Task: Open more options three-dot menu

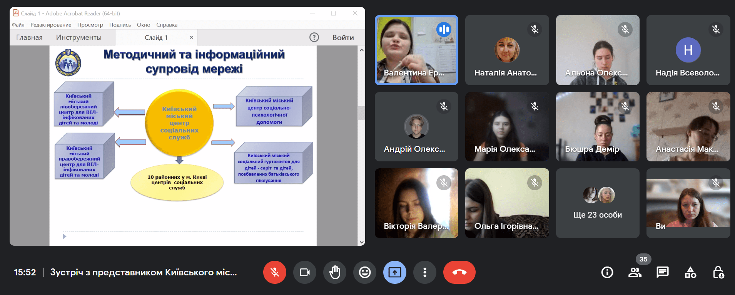Action: pos(424,272)
